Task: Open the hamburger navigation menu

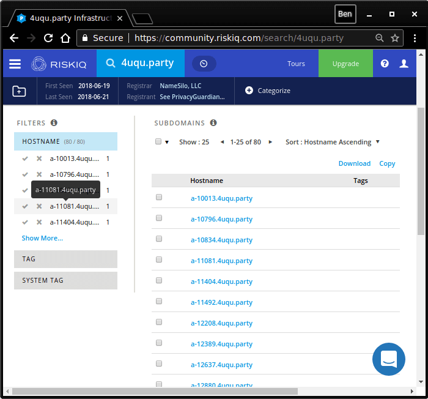Action: pyautogui.click(x=15, y=64)
